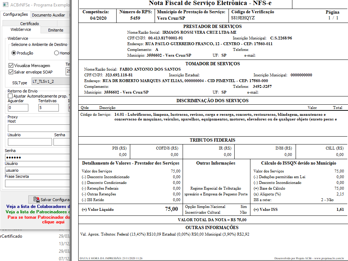Select the Produção environment radio button
348x261 pixels.
pyautogui.click(x=14, y=53)
